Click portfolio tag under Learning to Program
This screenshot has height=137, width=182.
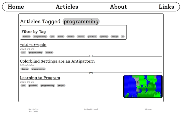point(33,86)
